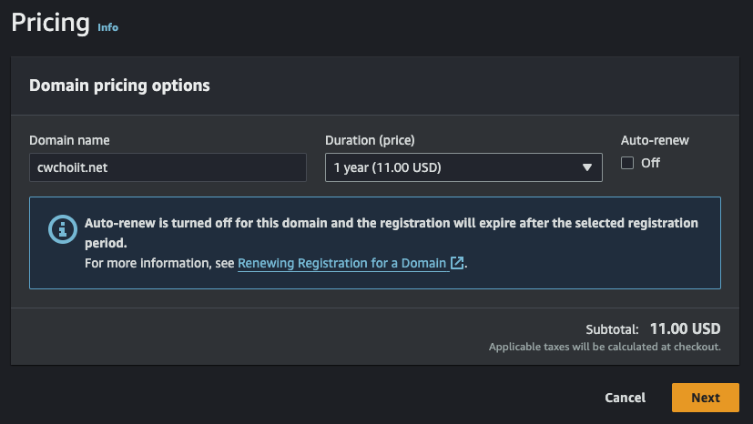Open the Duration (price) dropdown
This screenshot has height=424, width=753.
(463, 167)
